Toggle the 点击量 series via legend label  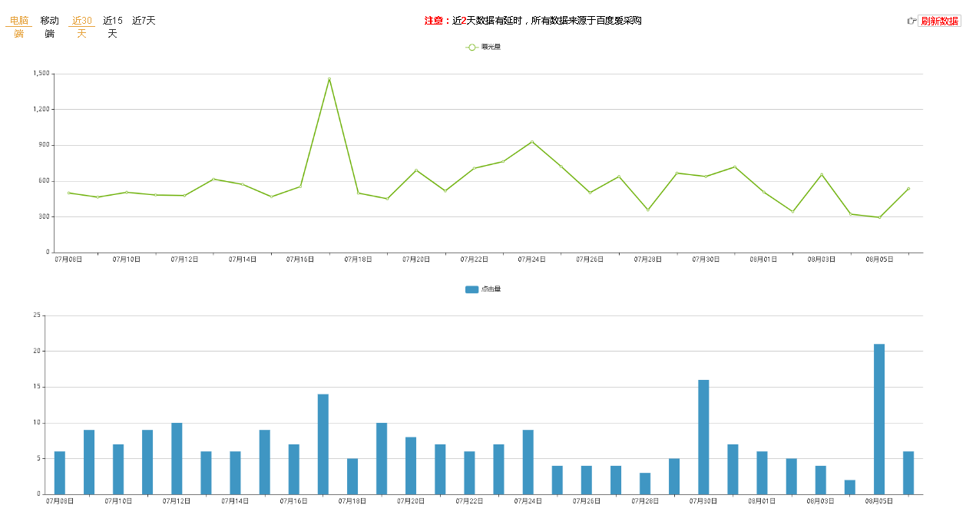point(491,289)
